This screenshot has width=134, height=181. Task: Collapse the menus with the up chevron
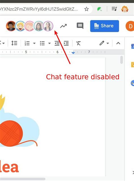point(118,43)
